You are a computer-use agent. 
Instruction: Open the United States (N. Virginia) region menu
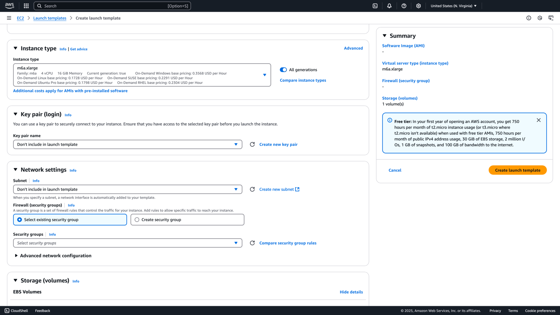[x=454, y=6]
